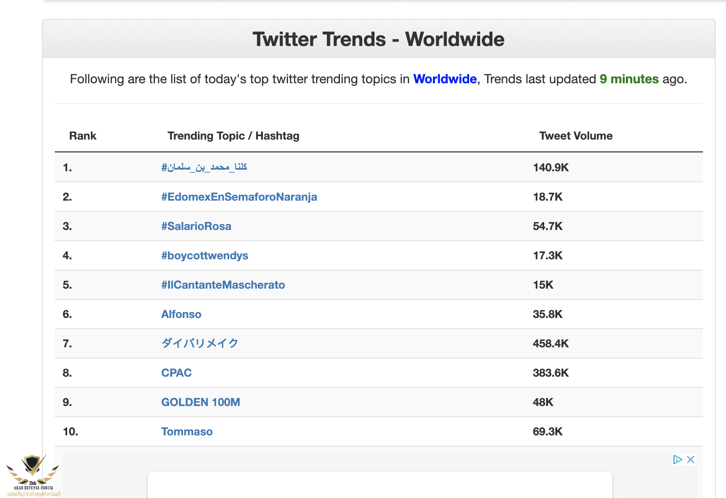Click the Rank column header
726x498 pixels.
[x=83, y=136]
